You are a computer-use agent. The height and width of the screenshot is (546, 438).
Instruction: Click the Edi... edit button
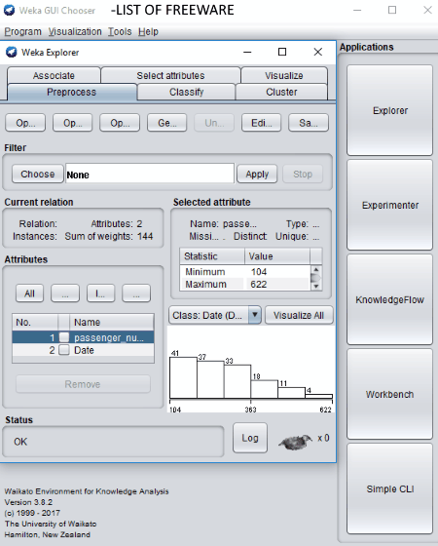[262, 123]
